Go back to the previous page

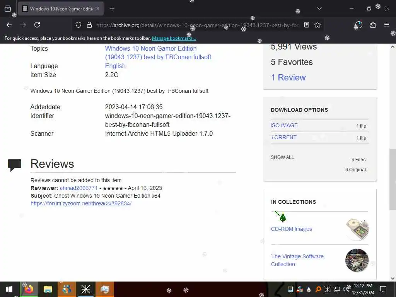[x=9, y=25]
